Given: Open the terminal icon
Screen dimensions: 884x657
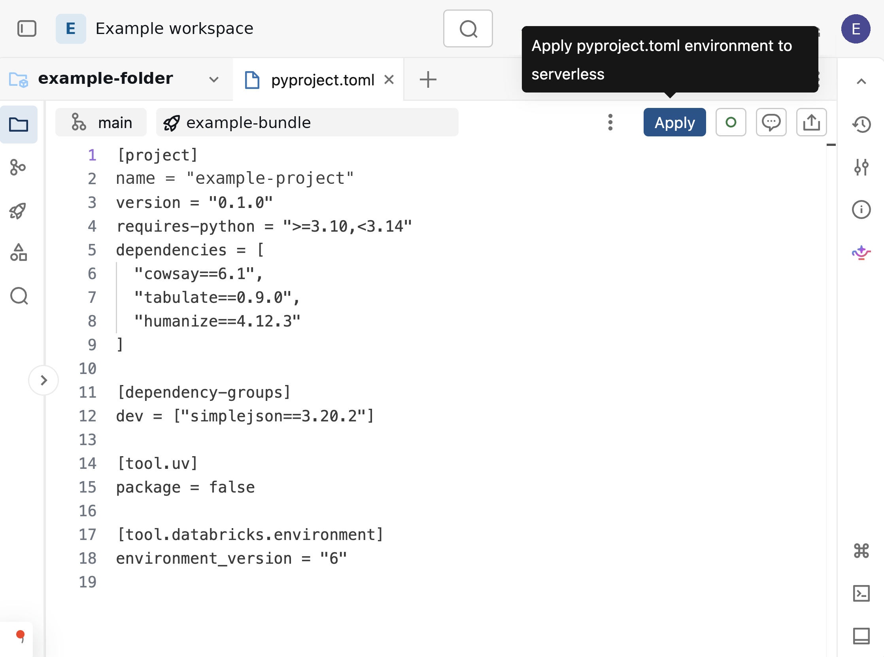Looking at the screenshot, I should 861,593.
